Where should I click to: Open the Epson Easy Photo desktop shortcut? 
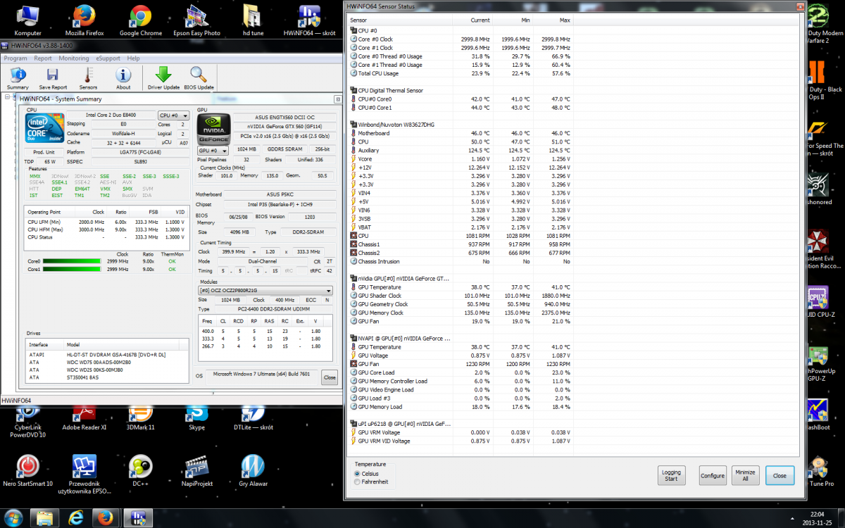click(x=197, y=20)
